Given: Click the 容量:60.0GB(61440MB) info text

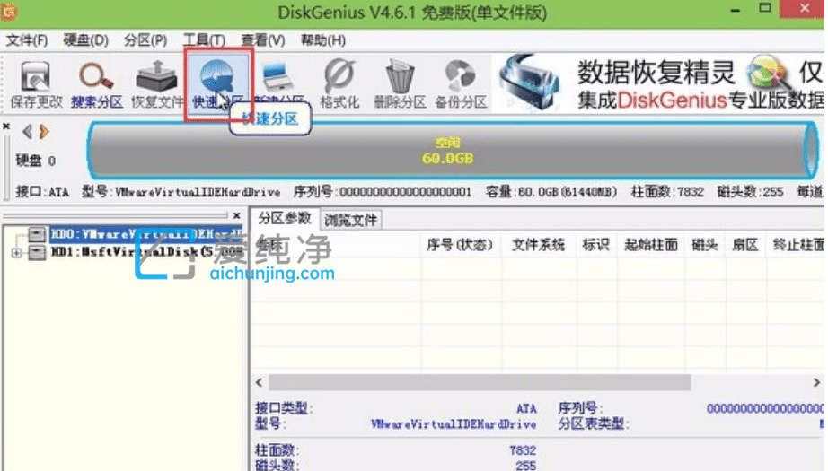Looking at the screenshot, I should click(x=551, y=192).
